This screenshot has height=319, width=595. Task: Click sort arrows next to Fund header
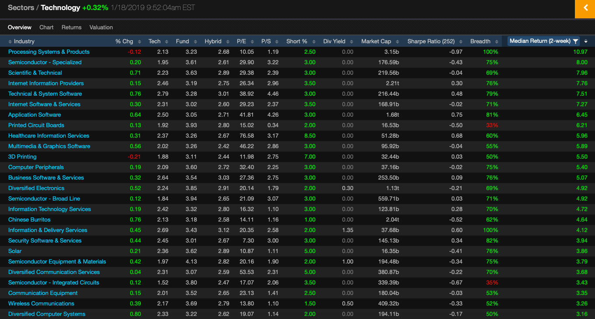pos(195,42)
